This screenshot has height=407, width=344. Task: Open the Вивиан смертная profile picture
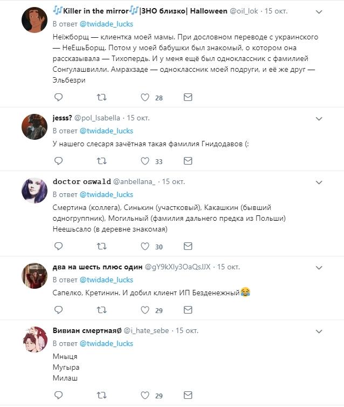(32, 340)
